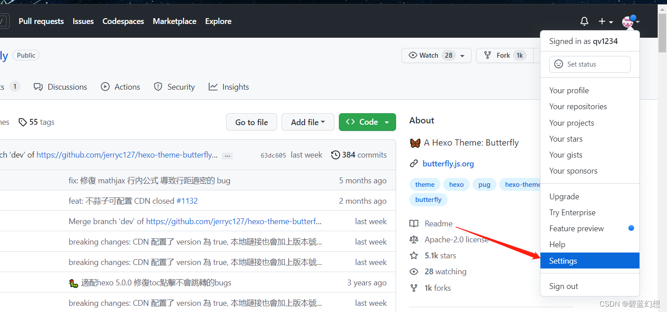Click Go to file button
Viewport: 667px width, 312px height.
251,122
